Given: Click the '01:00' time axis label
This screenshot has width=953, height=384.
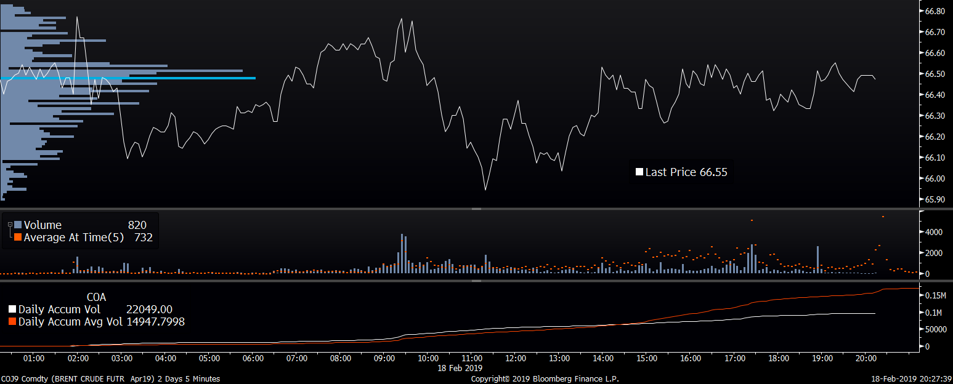Looking at the screenshot, I should (x=33, y=358).
